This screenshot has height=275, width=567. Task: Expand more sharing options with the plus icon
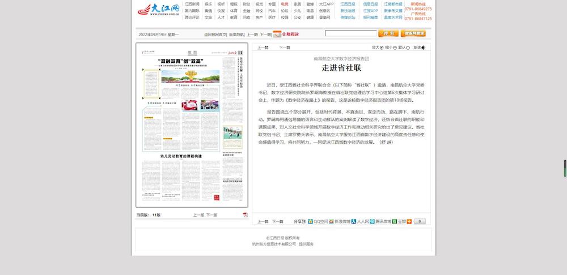tap(409, 221)
